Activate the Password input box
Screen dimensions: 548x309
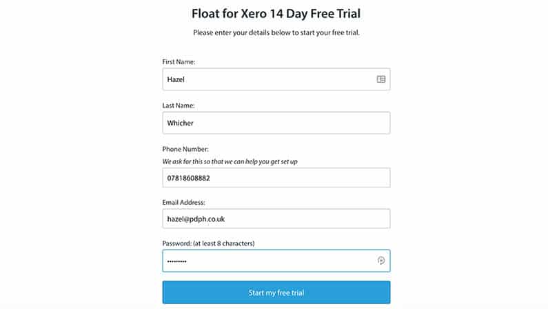tap(276, 261)
